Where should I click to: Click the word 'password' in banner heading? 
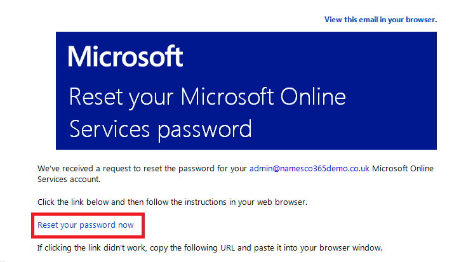(205, 130)
